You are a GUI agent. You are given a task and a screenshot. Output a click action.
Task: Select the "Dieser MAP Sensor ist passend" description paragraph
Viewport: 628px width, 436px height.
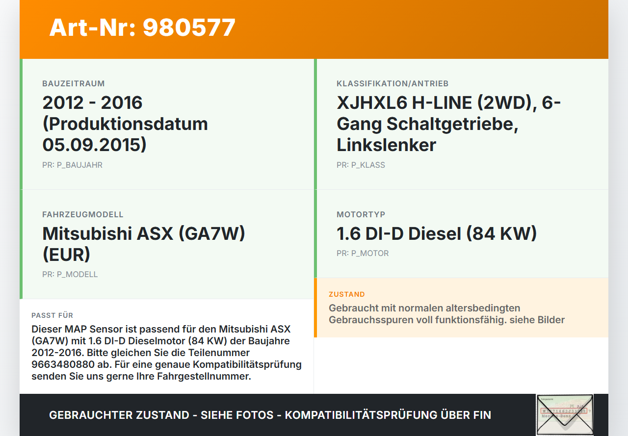(x=166, y=353)
